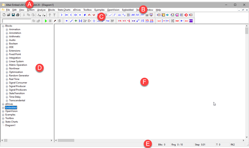
Task: Select Diagram1 in the tree
Action: (x=10, y=125)
